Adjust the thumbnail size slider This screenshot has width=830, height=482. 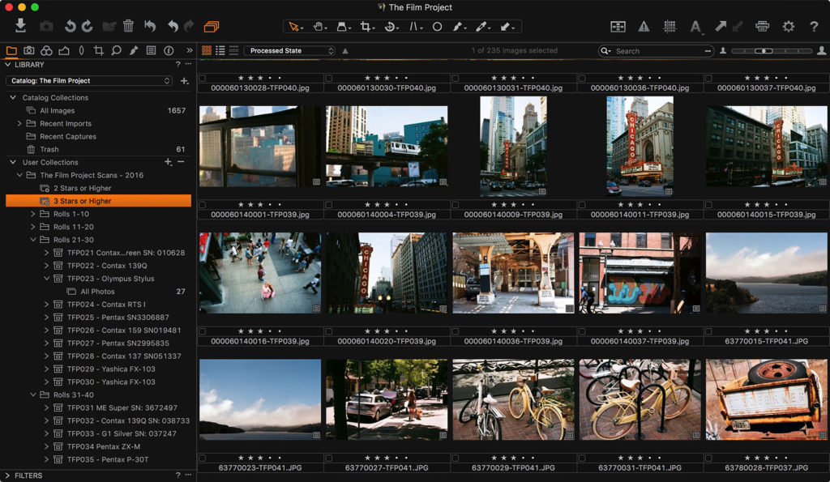click(763, 50)
